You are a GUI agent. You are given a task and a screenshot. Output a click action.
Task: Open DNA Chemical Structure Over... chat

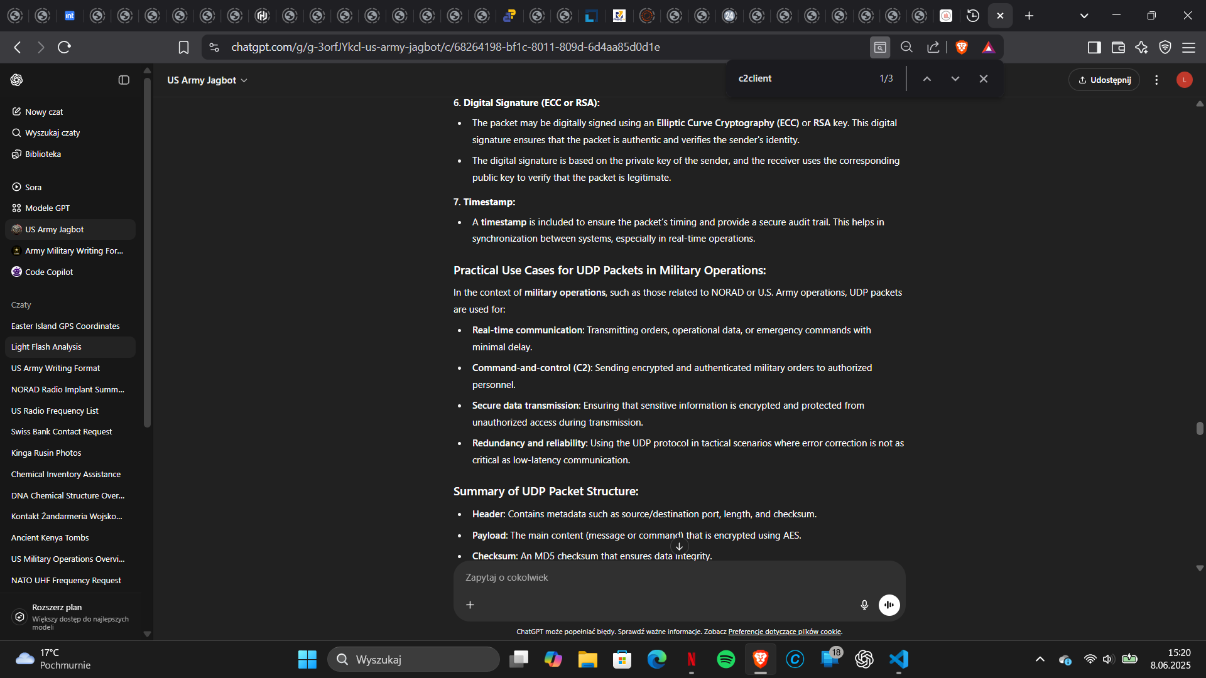(70, 495)
